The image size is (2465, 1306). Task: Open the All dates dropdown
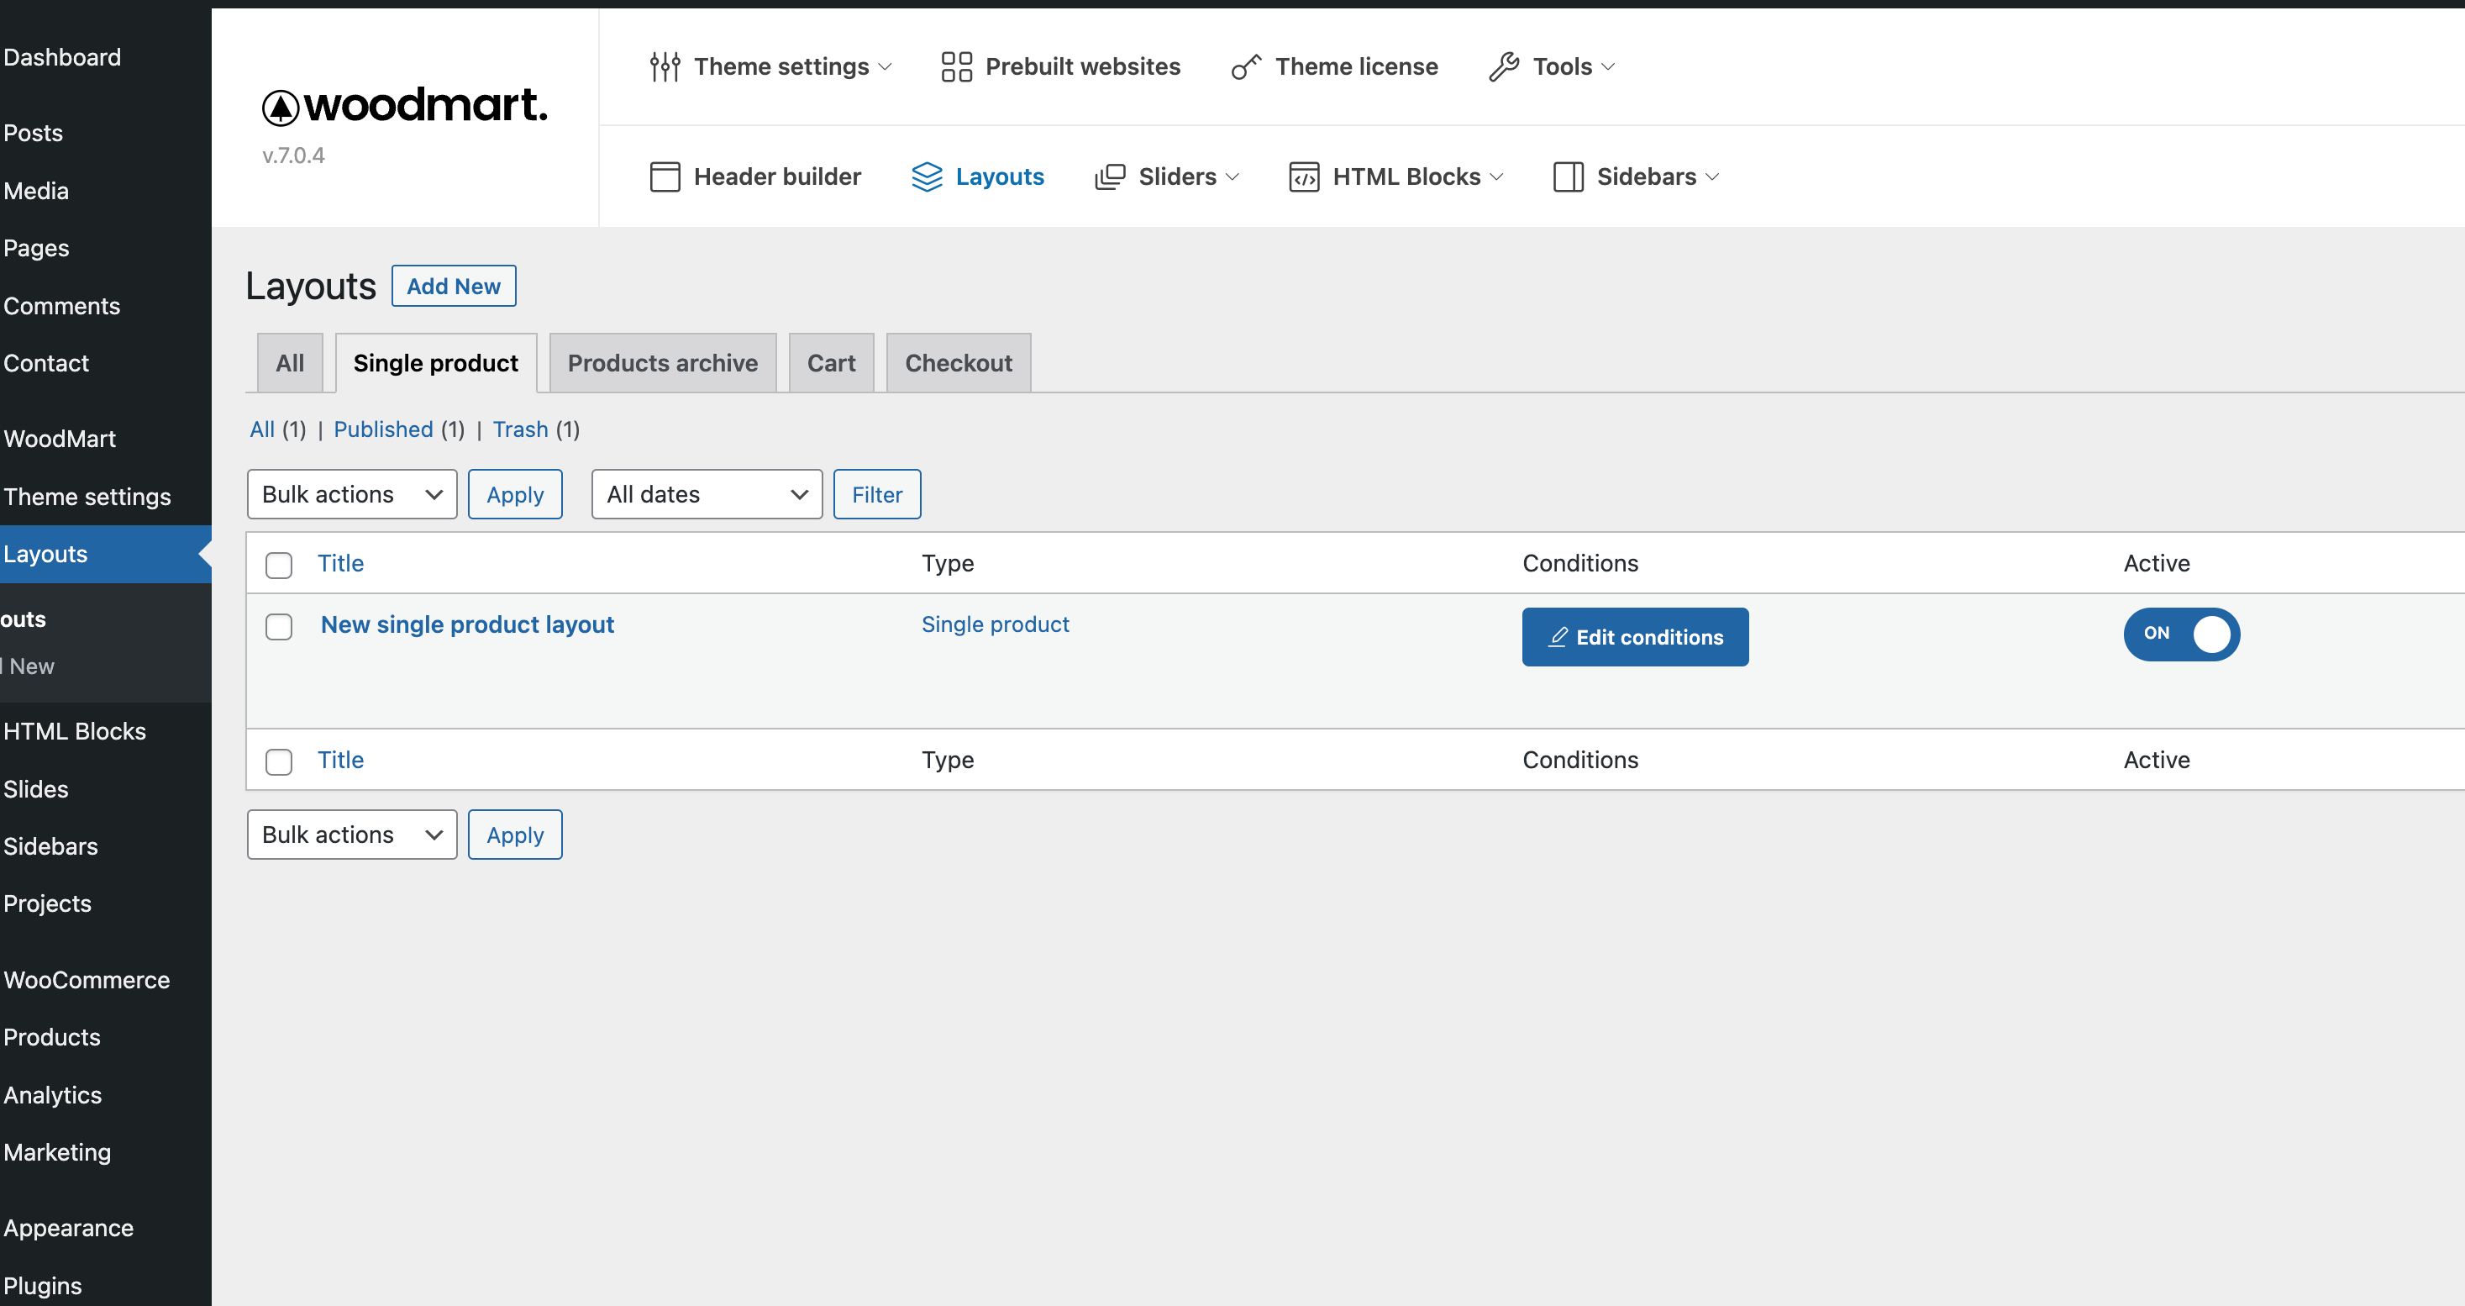coord(707,494)
